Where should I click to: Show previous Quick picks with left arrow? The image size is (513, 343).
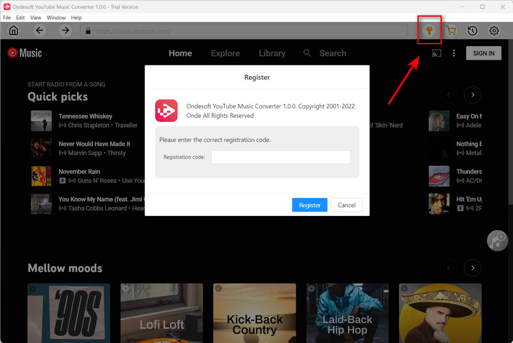(x=448, y=95)
